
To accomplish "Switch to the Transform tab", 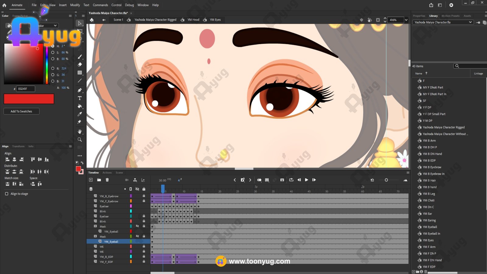I will [x=18, y=146].
